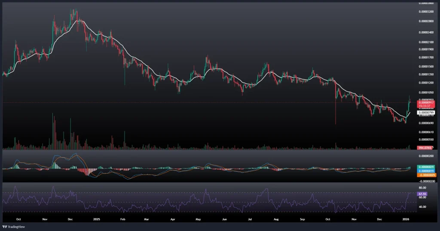Click the Sep label on the time axis

302,218
